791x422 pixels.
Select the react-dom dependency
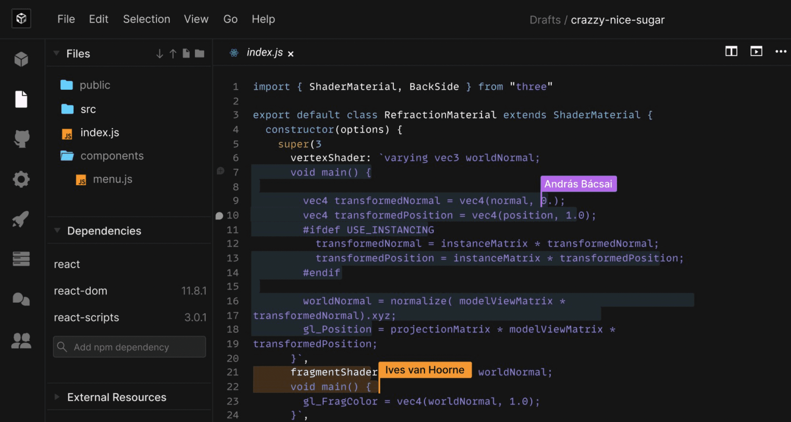point(80,291)
